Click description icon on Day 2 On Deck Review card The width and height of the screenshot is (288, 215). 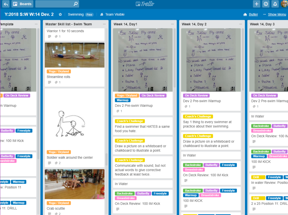pos(186,181)
